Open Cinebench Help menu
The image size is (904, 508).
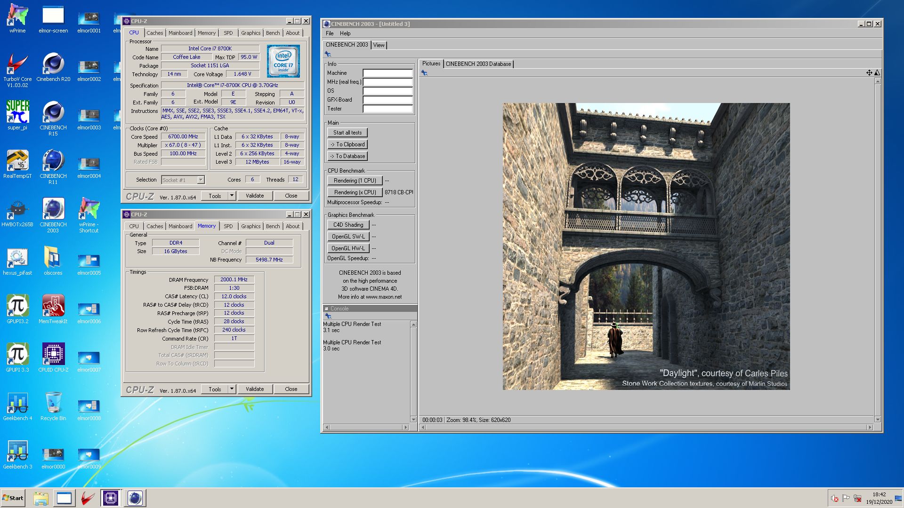point(345,33)
